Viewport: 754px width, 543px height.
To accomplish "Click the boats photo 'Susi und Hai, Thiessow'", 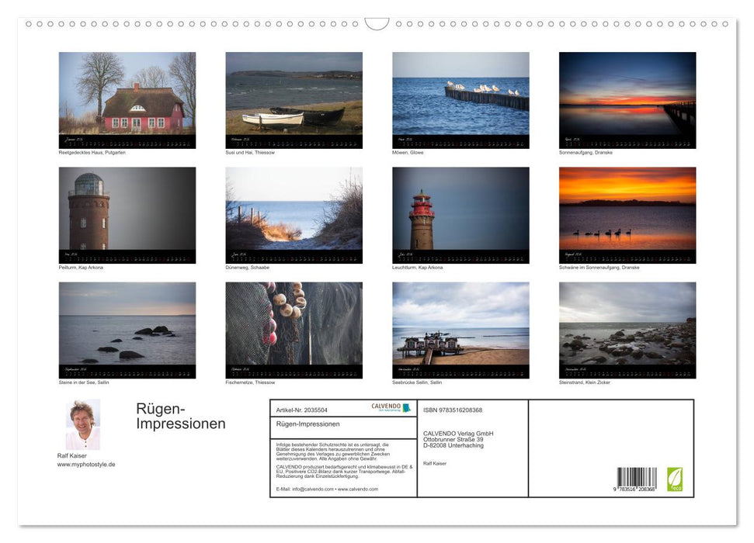I will coord(294,99).
